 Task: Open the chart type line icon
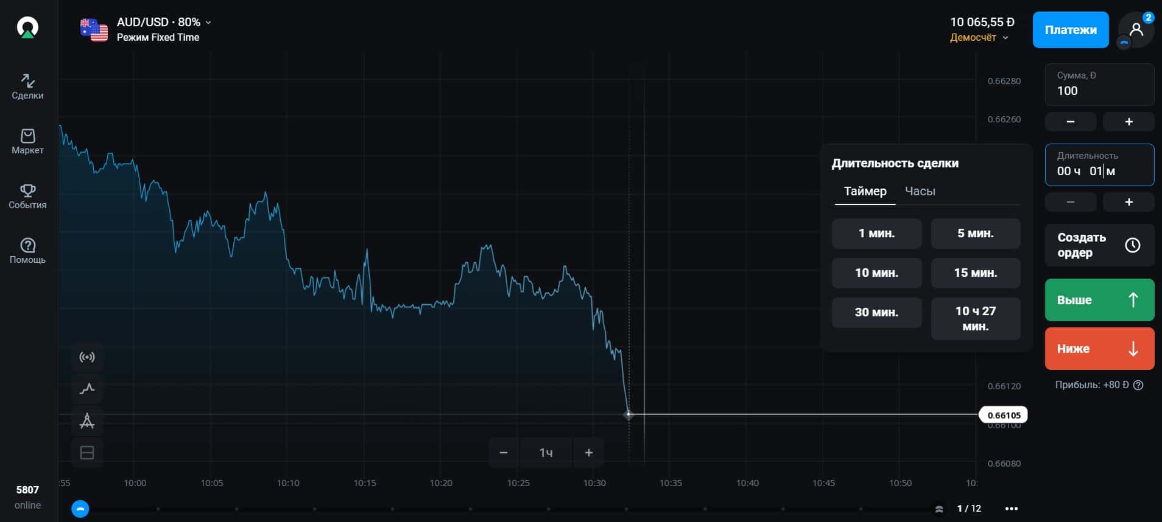pyautogui.click(x=87, y=389)
